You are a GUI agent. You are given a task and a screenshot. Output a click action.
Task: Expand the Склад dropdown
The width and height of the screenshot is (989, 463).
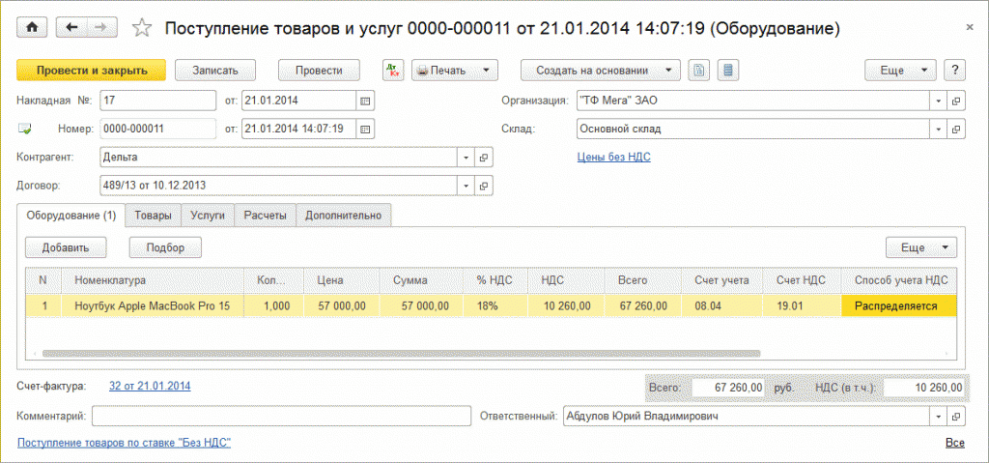(938, 129)
